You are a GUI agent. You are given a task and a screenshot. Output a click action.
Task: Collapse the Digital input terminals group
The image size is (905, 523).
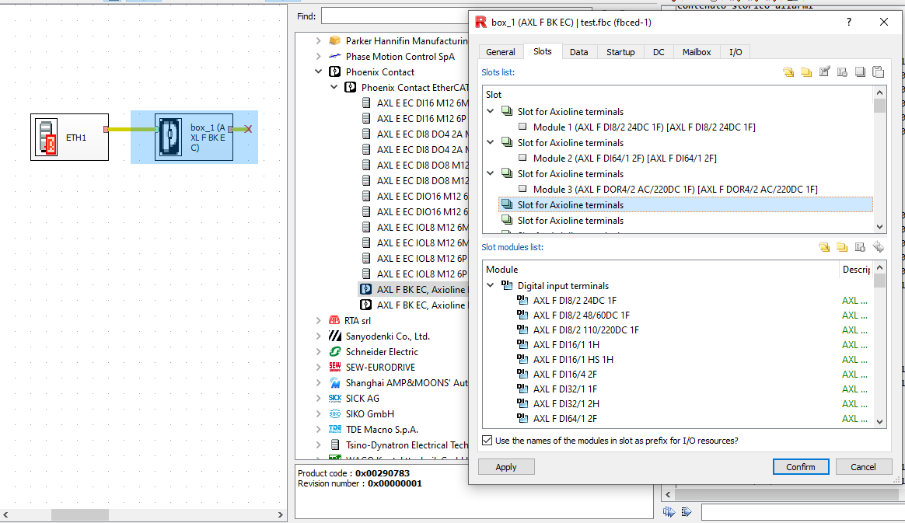(x=490, y=285)
